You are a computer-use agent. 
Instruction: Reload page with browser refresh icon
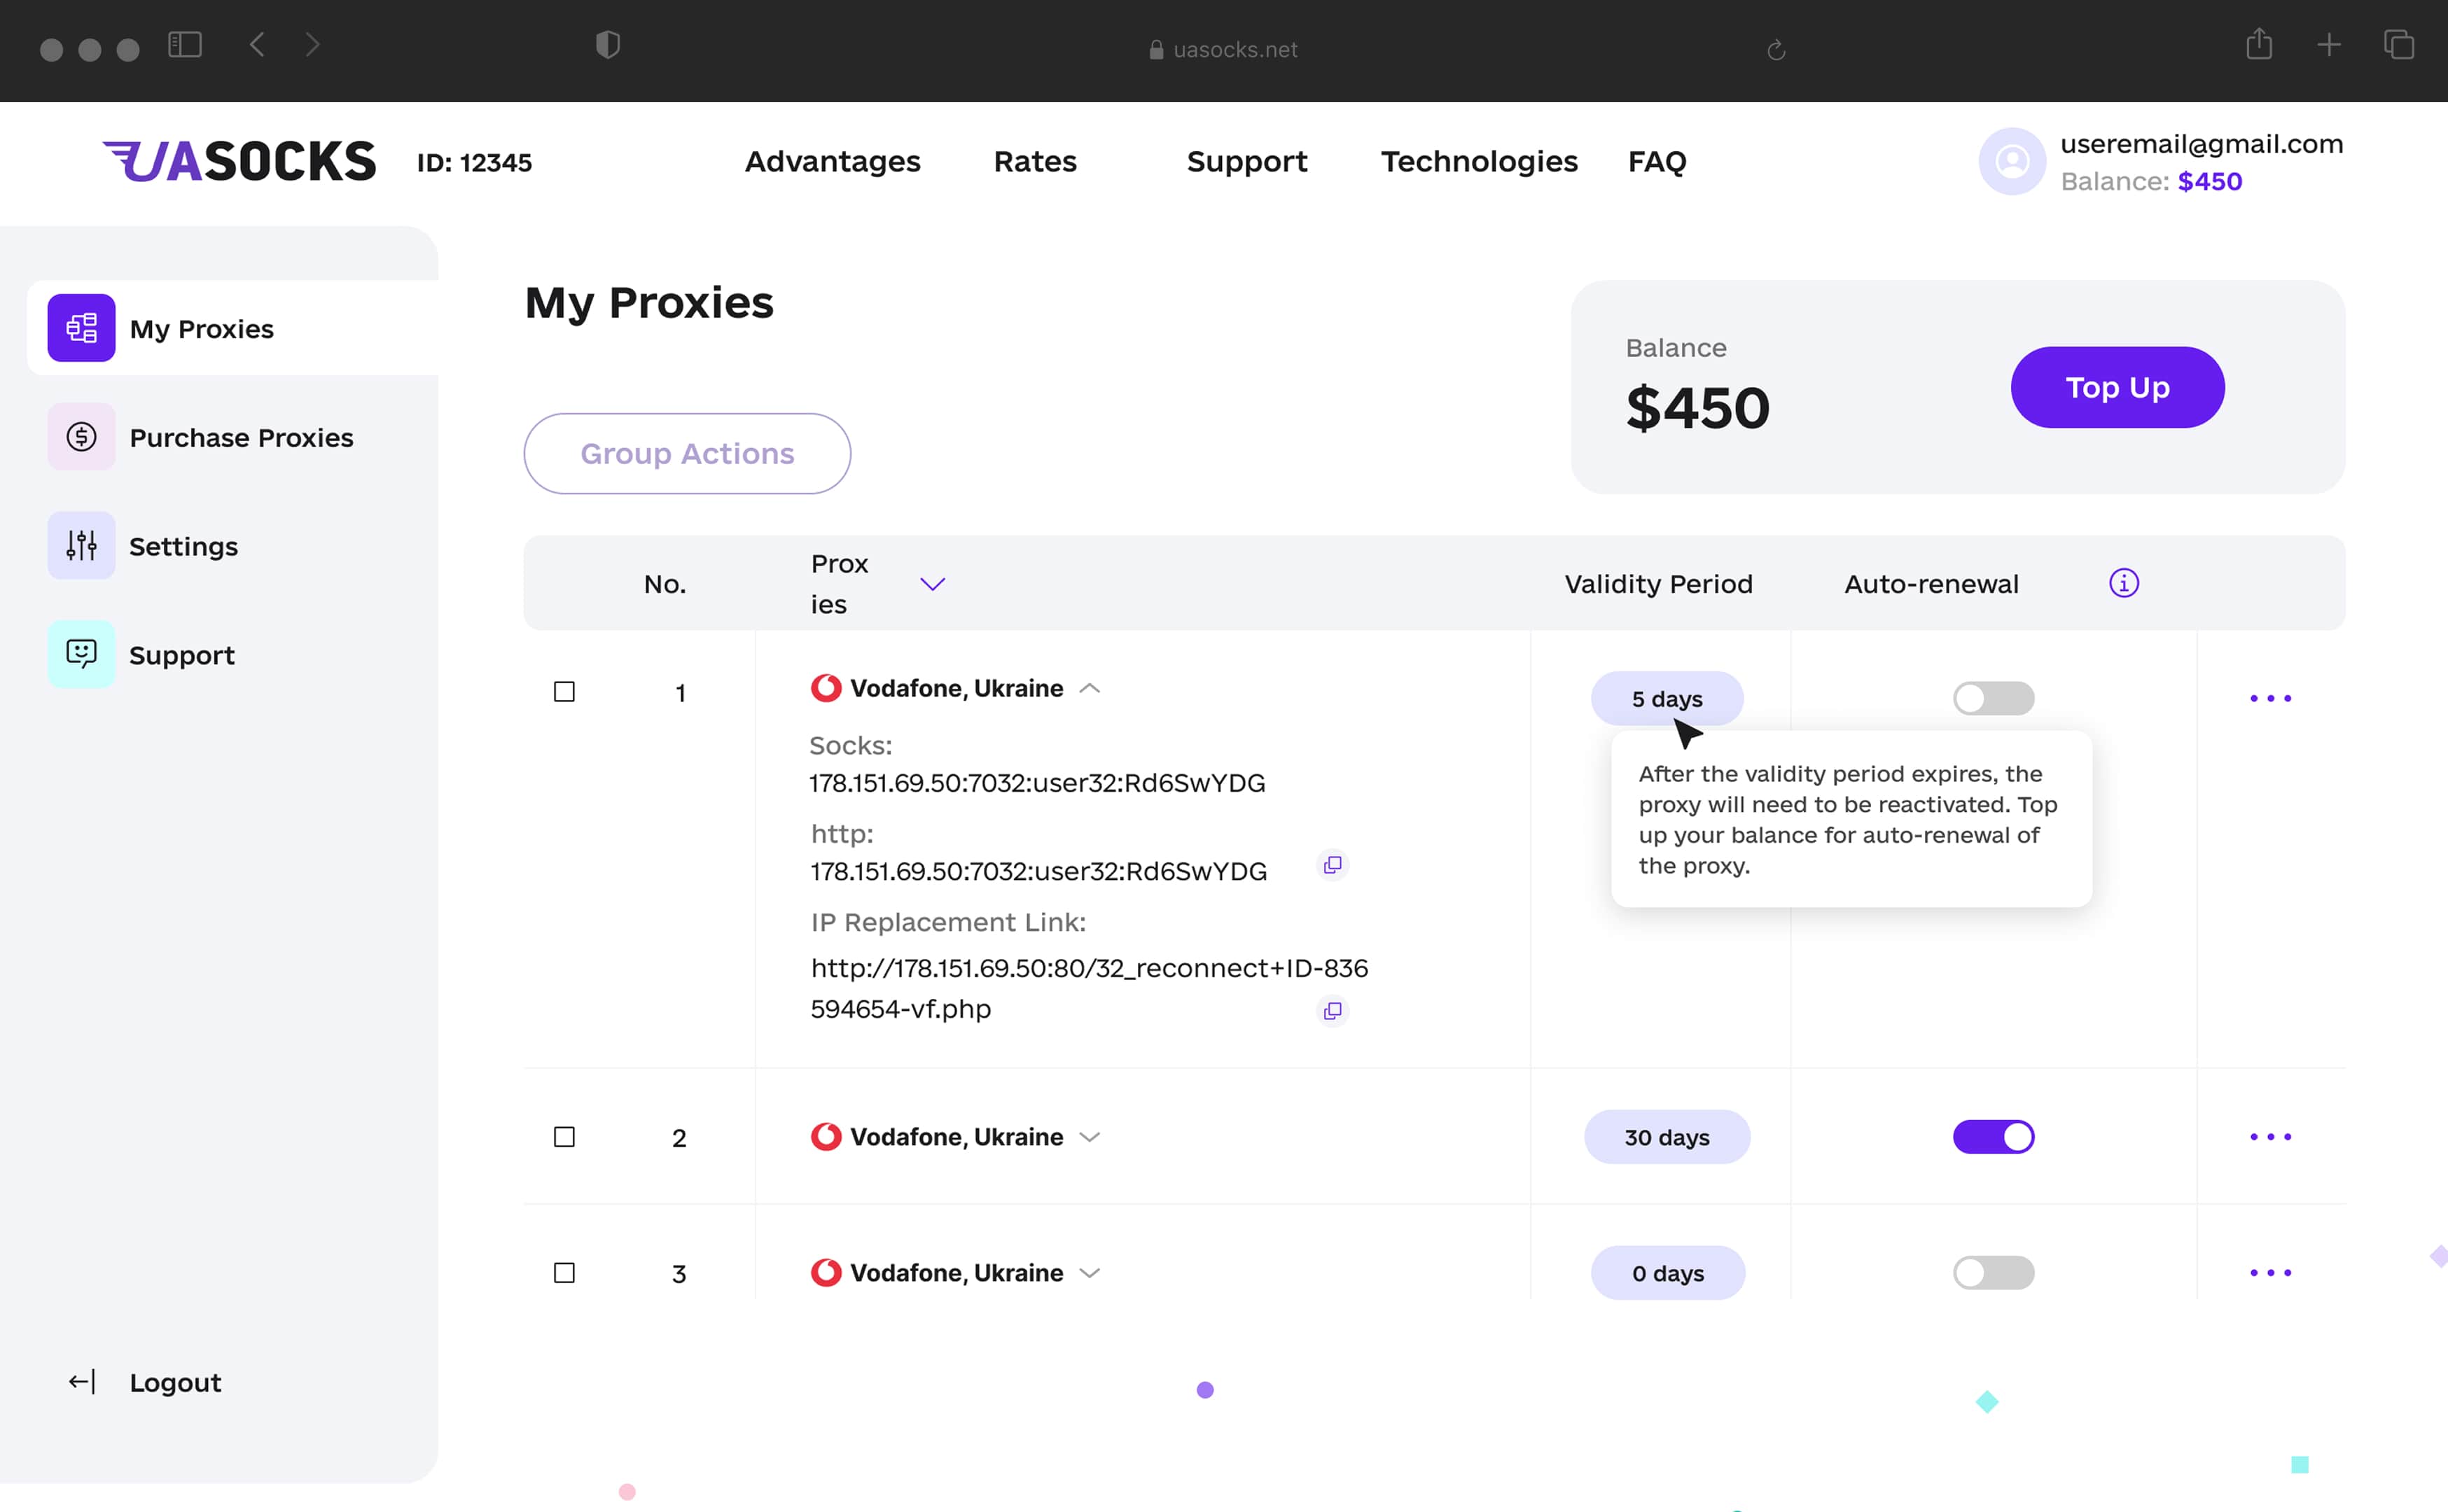pos(1776,50)
